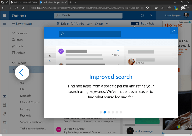Click Add a message link
192x136 pixels.
[145, 131]
